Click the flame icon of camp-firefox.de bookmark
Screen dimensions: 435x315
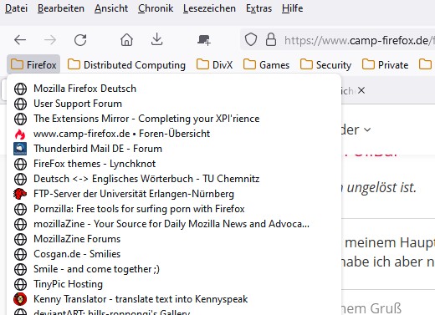(20, 134)
